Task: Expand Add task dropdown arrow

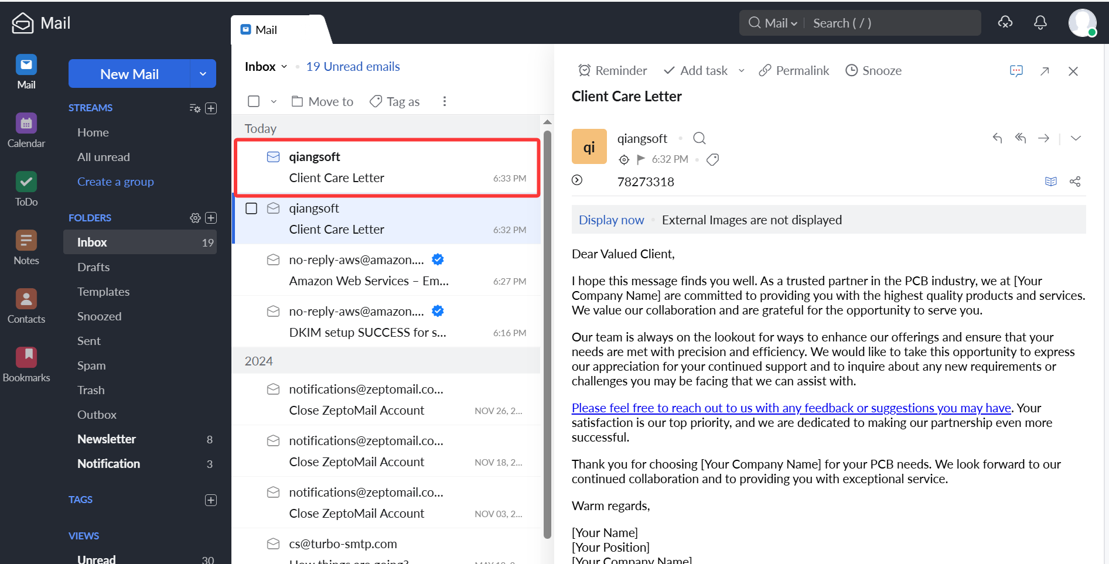Action: click(742, 71)
